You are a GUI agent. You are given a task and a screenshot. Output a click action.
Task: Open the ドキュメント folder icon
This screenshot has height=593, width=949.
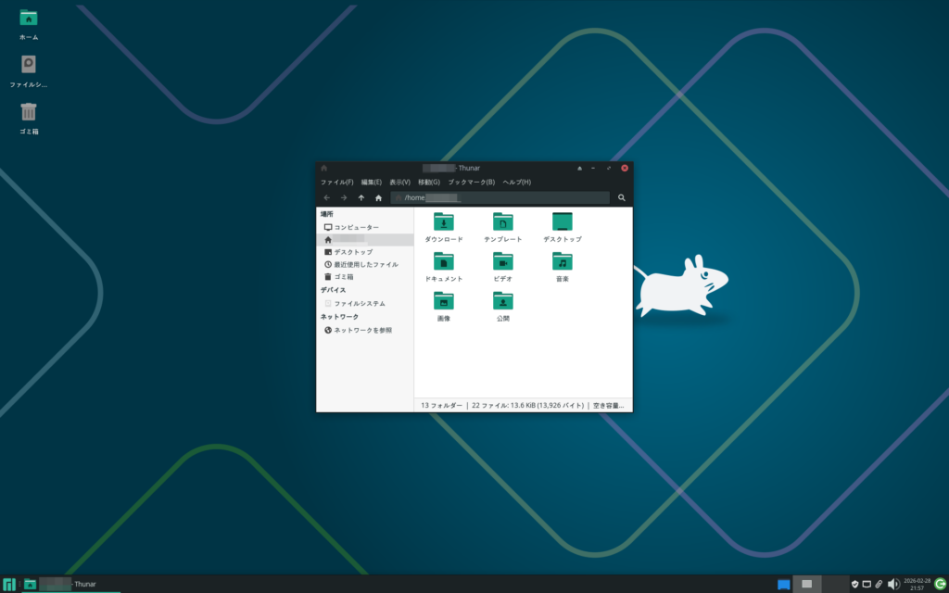click(444, 262)
